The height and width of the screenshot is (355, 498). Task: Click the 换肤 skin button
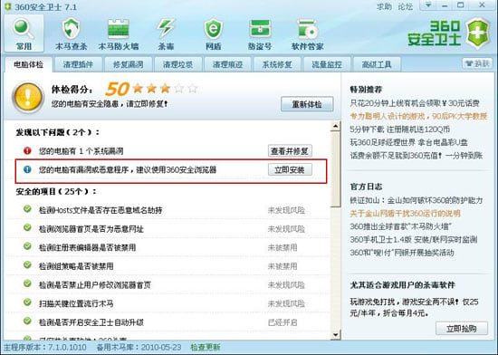click(477, 63)
